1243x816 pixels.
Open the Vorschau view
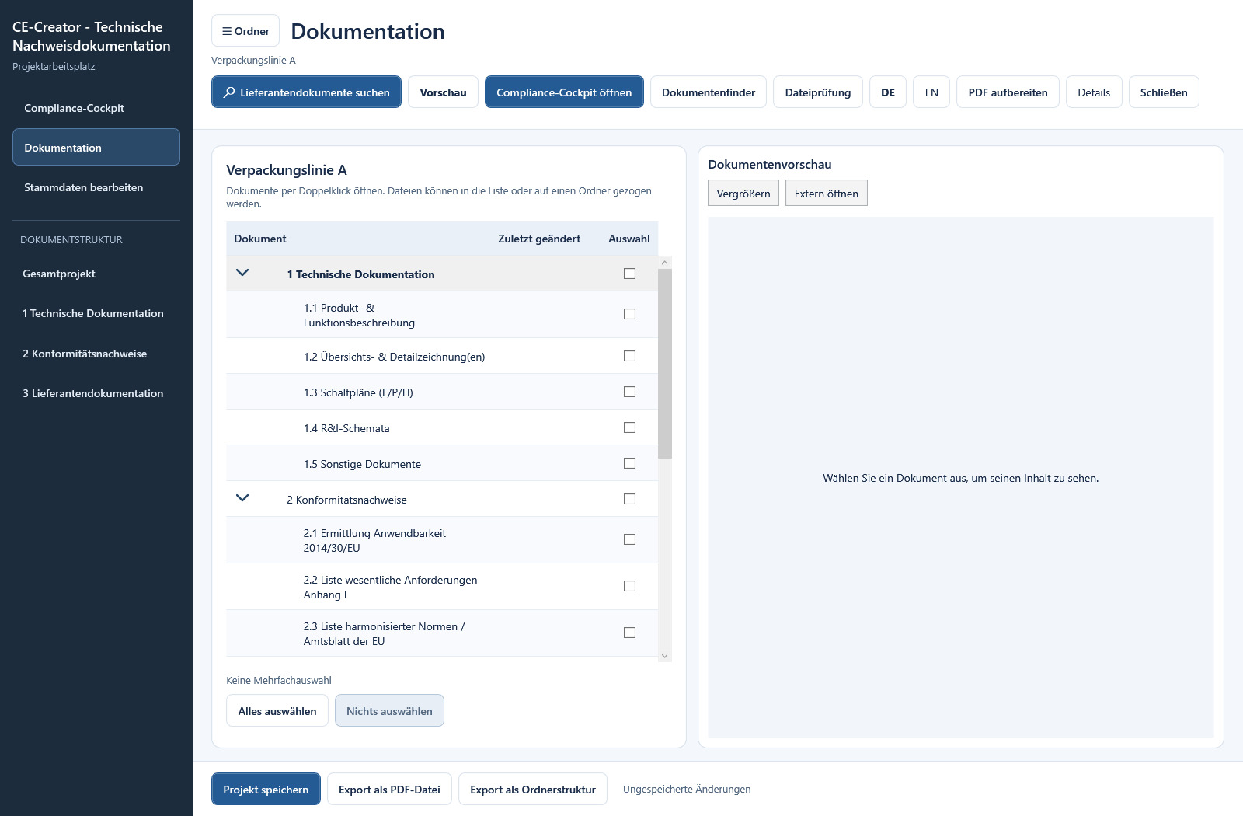coord(443,92)
